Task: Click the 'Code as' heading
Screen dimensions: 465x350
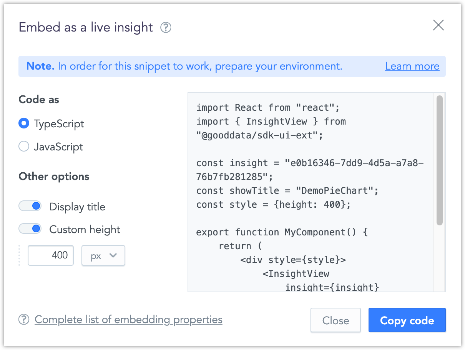Action: (x=39, y=100)
